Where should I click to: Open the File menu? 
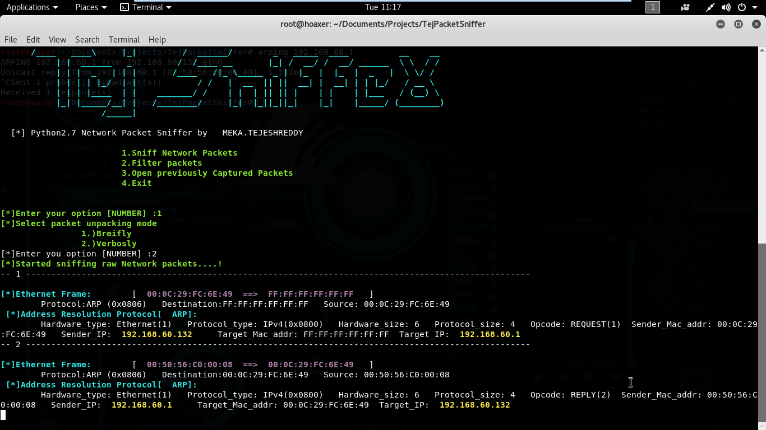[x=11, y=40]
